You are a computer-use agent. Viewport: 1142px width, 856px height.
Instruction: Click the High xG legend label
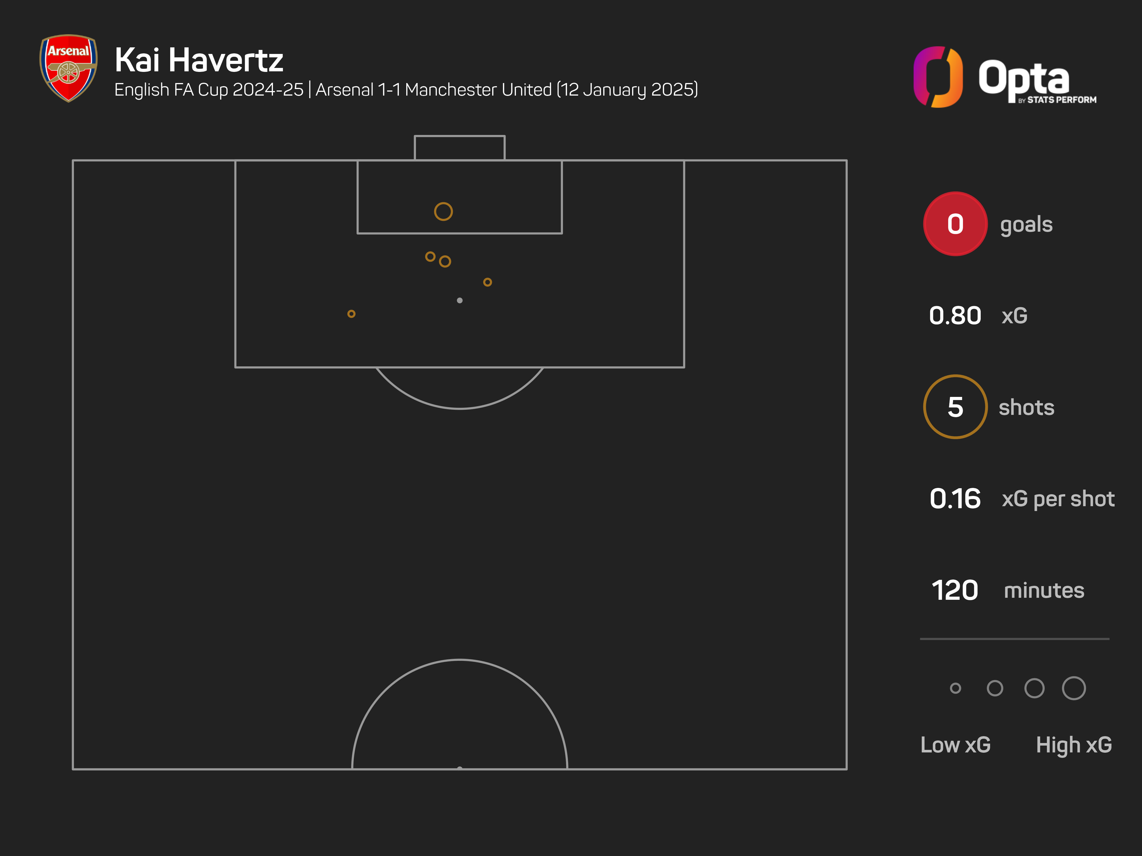click(x=1073, y=745)
